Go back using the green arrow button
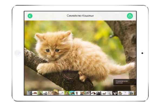 coord(30,16)
